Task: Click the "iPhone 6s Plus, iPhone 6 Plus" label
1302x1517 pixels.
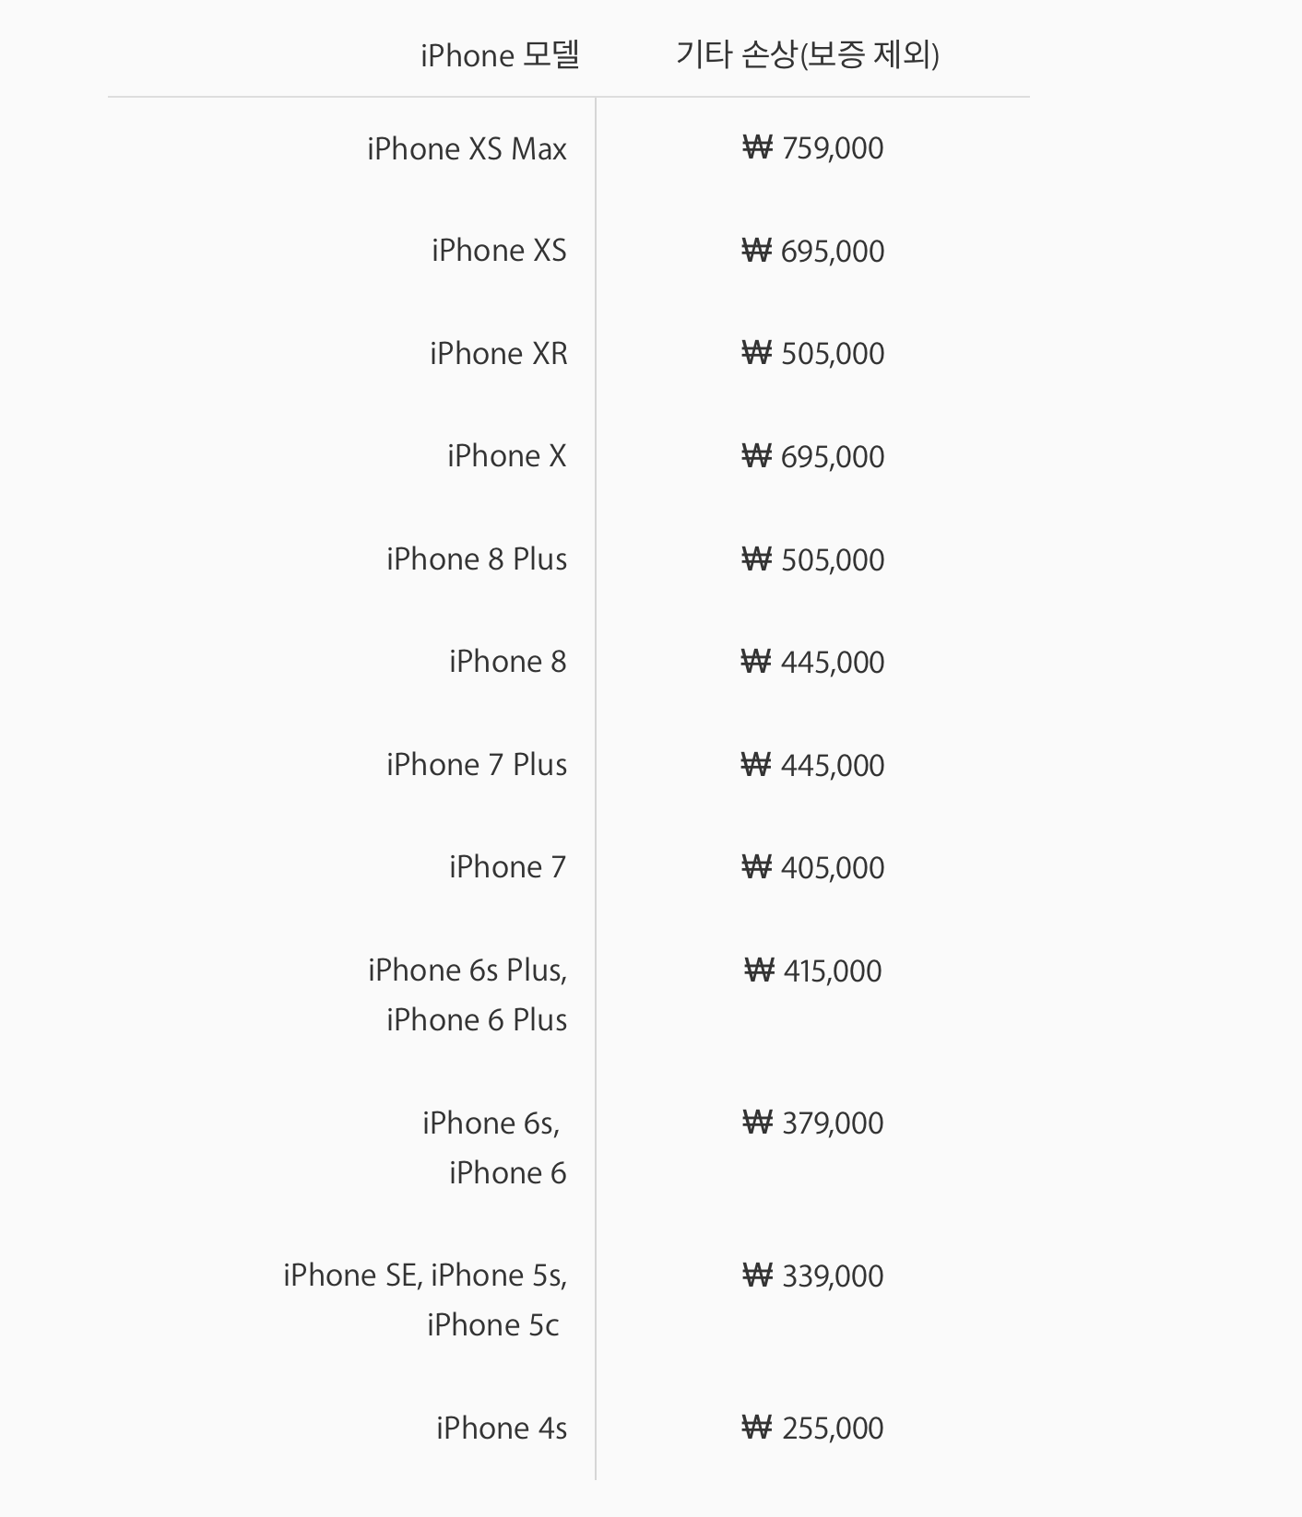Action: tap(468, 994)
